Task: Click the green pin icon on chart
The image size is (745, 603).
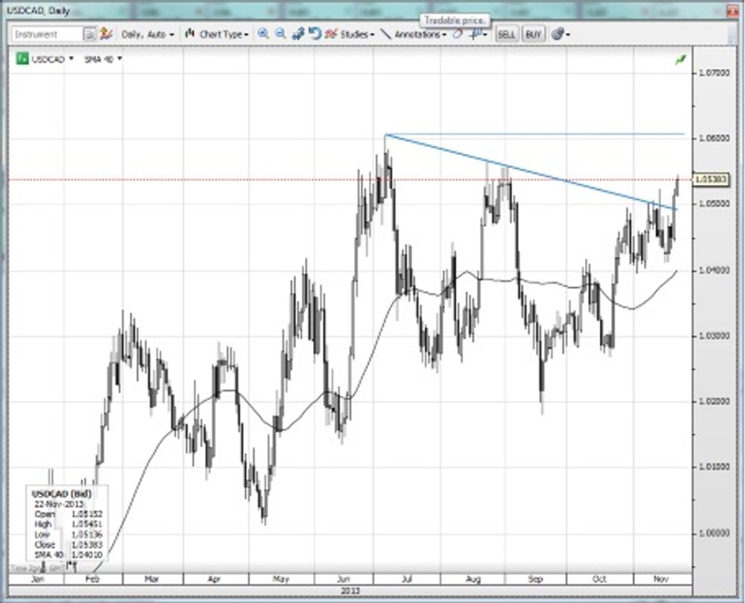Action: (x=682, y=59)
